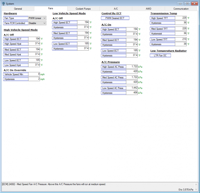Click the A/C On Override Hysteresis field
Viewport: 200px width, 193px height.
click(34, 79)
